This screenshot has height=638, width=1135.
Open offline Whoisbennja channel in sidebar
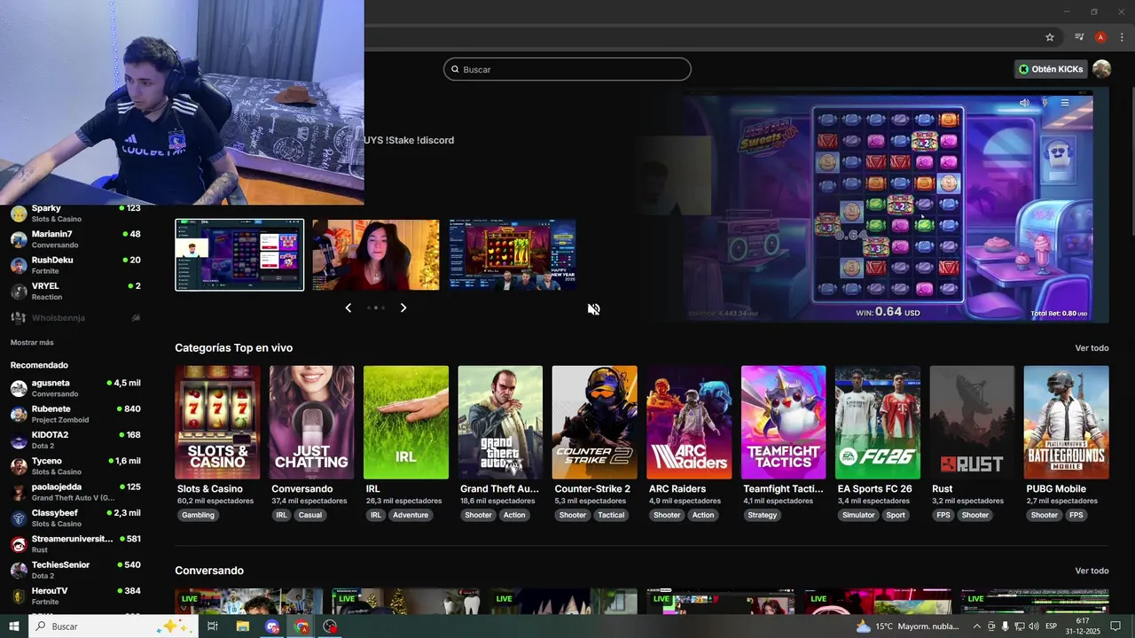(75, 317)
